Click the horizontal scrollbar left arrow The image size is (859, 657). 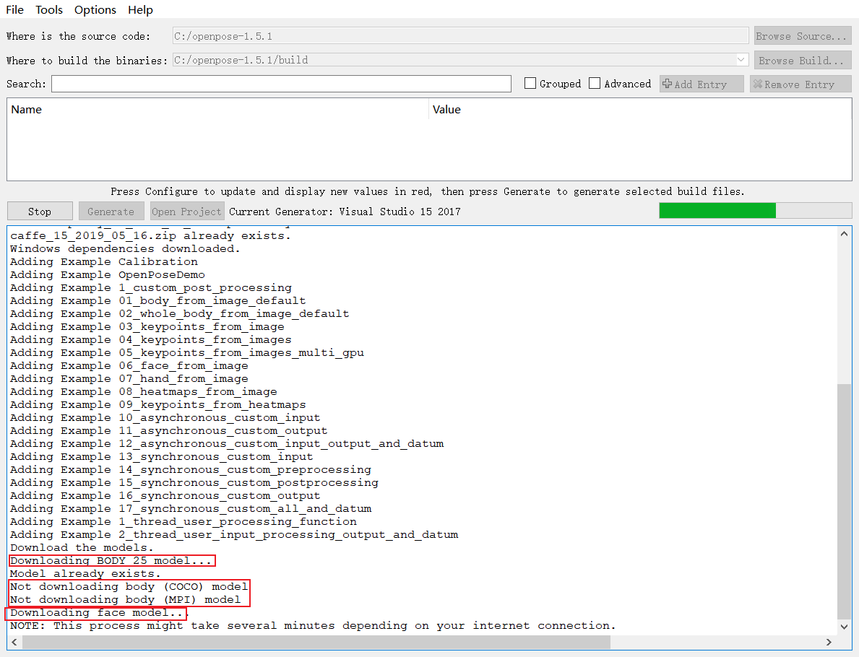point(14,642)
